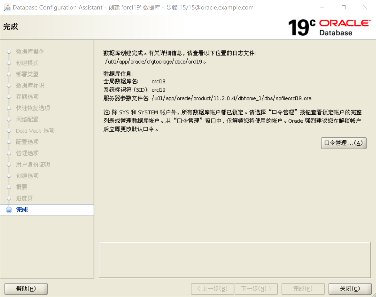Click the empty message box at bottom

coord(235,260)
